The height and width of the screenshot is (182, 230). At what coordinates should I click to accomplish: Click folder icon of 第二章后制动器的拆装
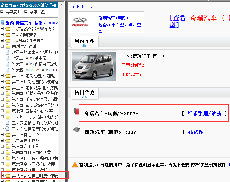pyautogui.click(x=8, y=82)
